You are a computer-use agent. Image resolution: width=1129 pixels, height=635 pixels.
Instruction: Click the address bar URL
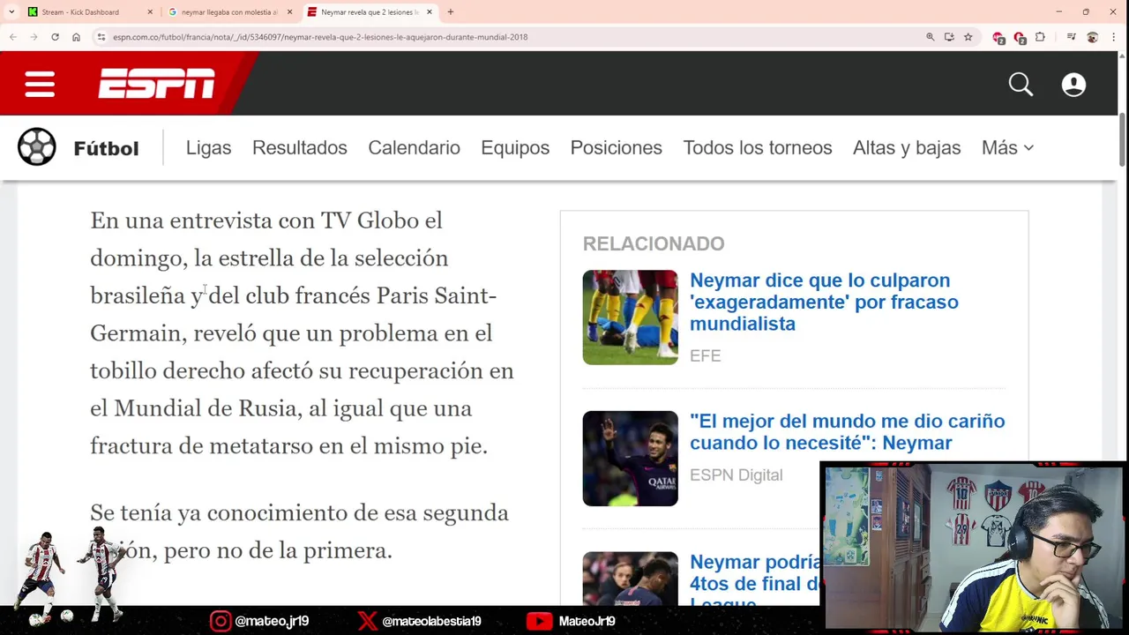[x=320, y=37]
